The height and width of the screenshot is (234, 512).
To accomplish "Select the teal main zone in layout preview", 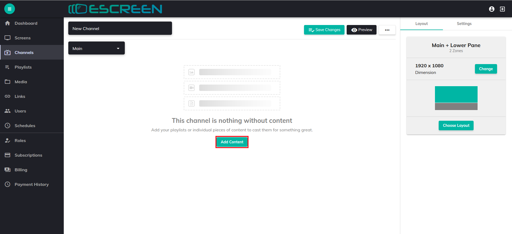I will [456, 94].
